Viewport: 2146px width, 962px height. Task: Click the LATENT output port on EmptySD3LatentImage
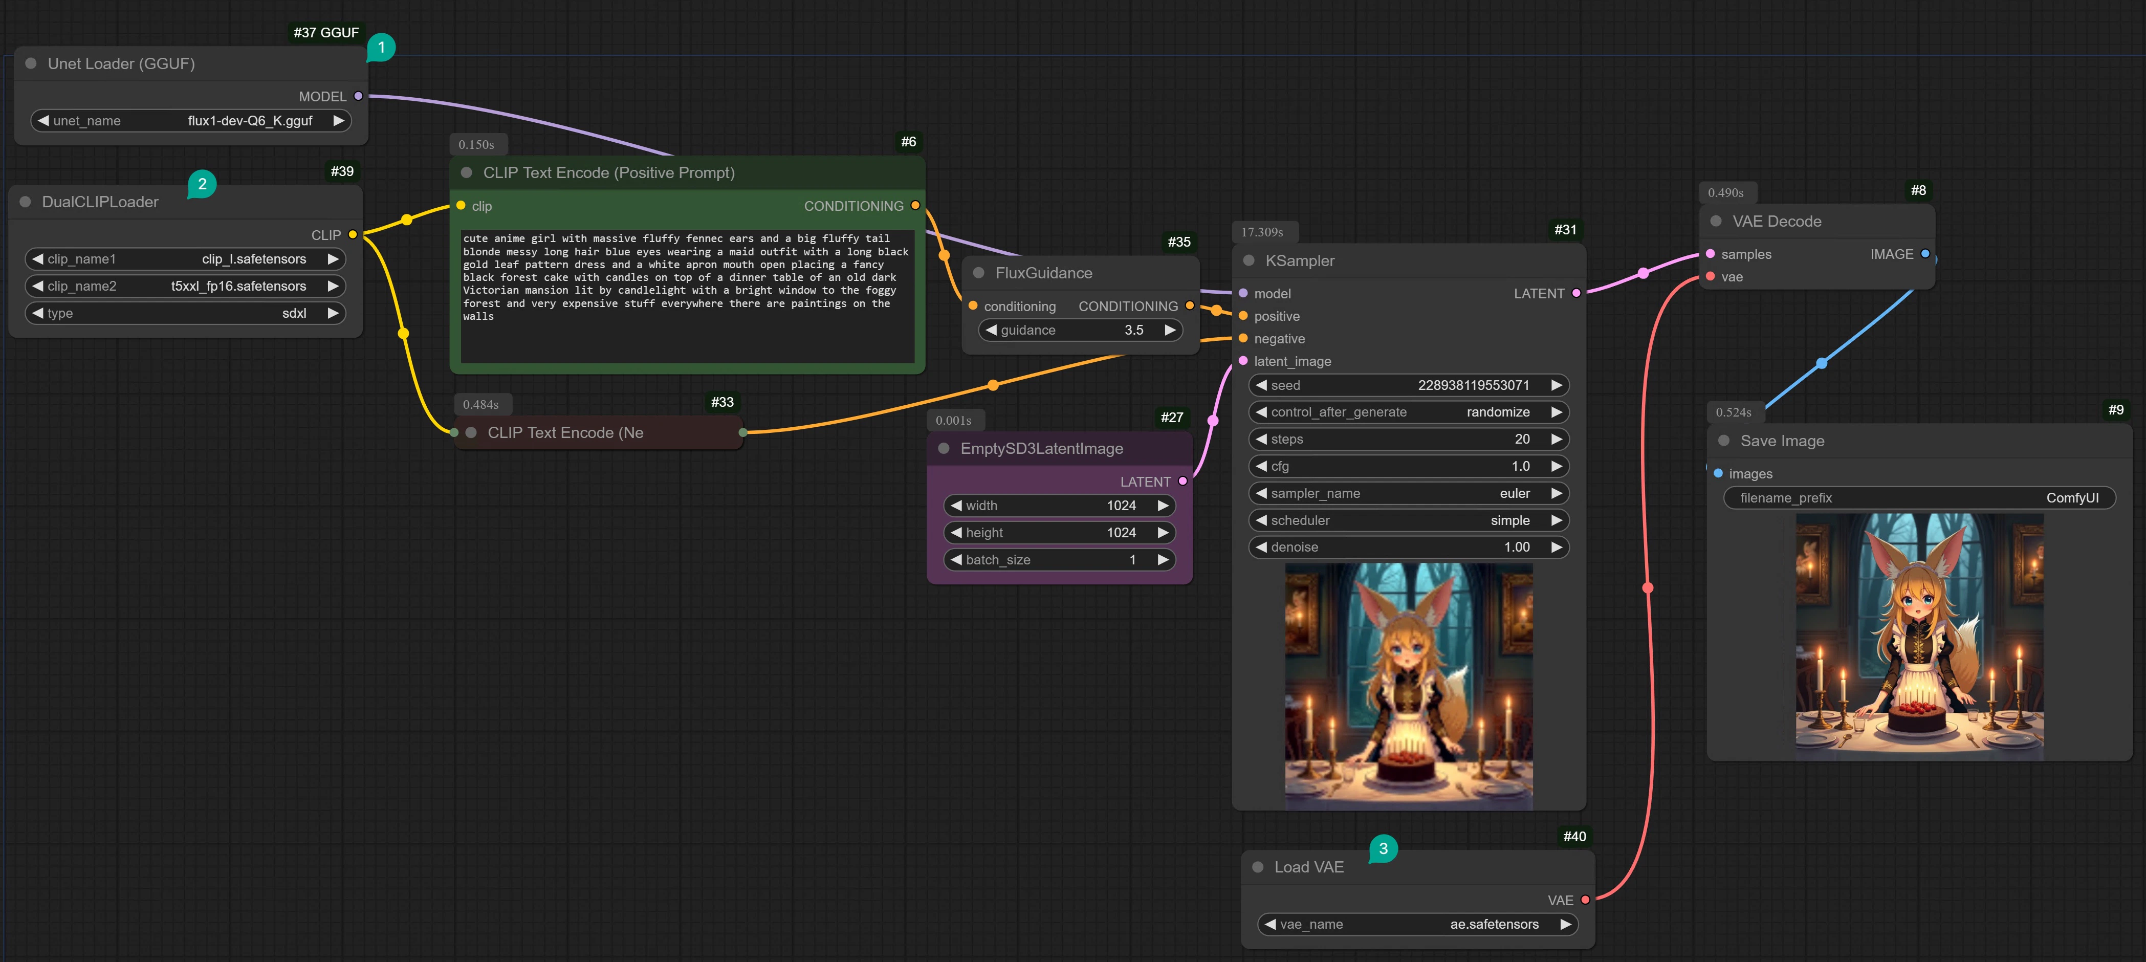point(1184,480)
